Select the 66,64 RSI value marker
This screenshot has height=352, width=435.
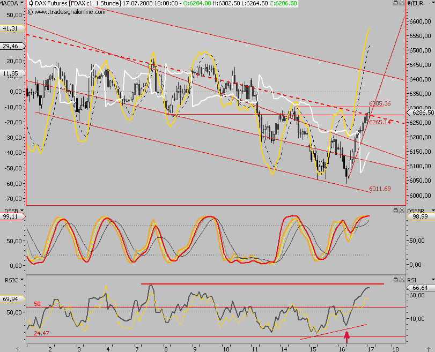click(421, 288)
